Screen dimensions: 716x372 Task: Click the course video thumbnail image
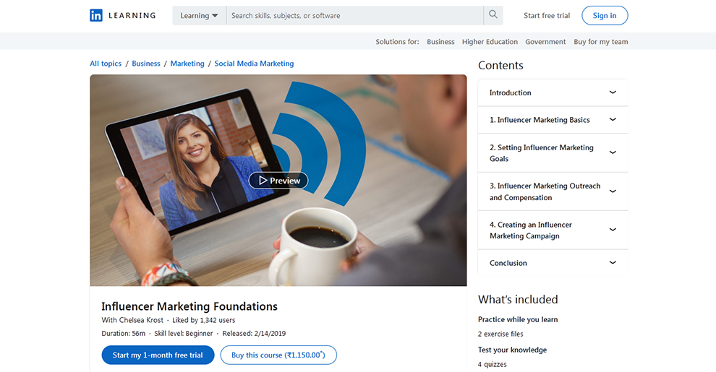[x=278, y=180]
